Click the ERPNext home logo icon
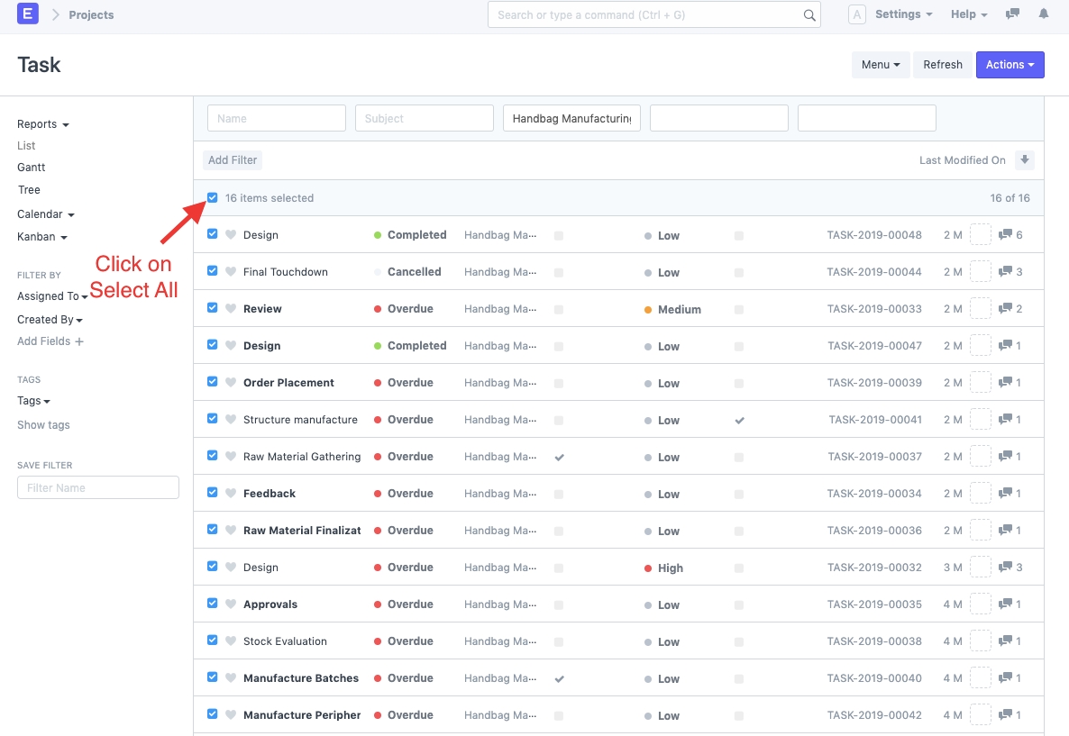This screenshot has width=1069, height=736. click(x=28, y=14)
